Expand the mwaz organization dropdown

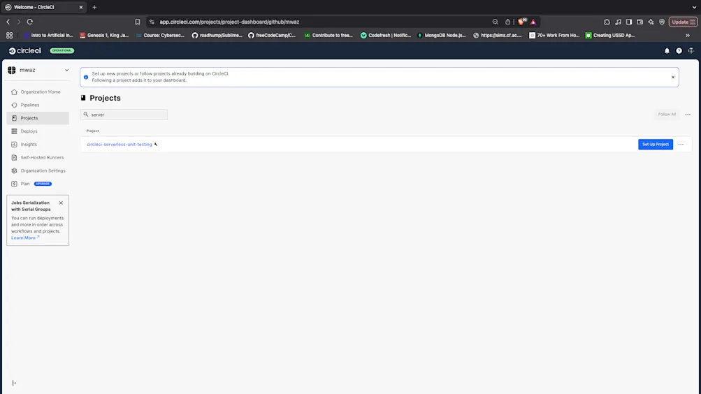click(38, 70)
